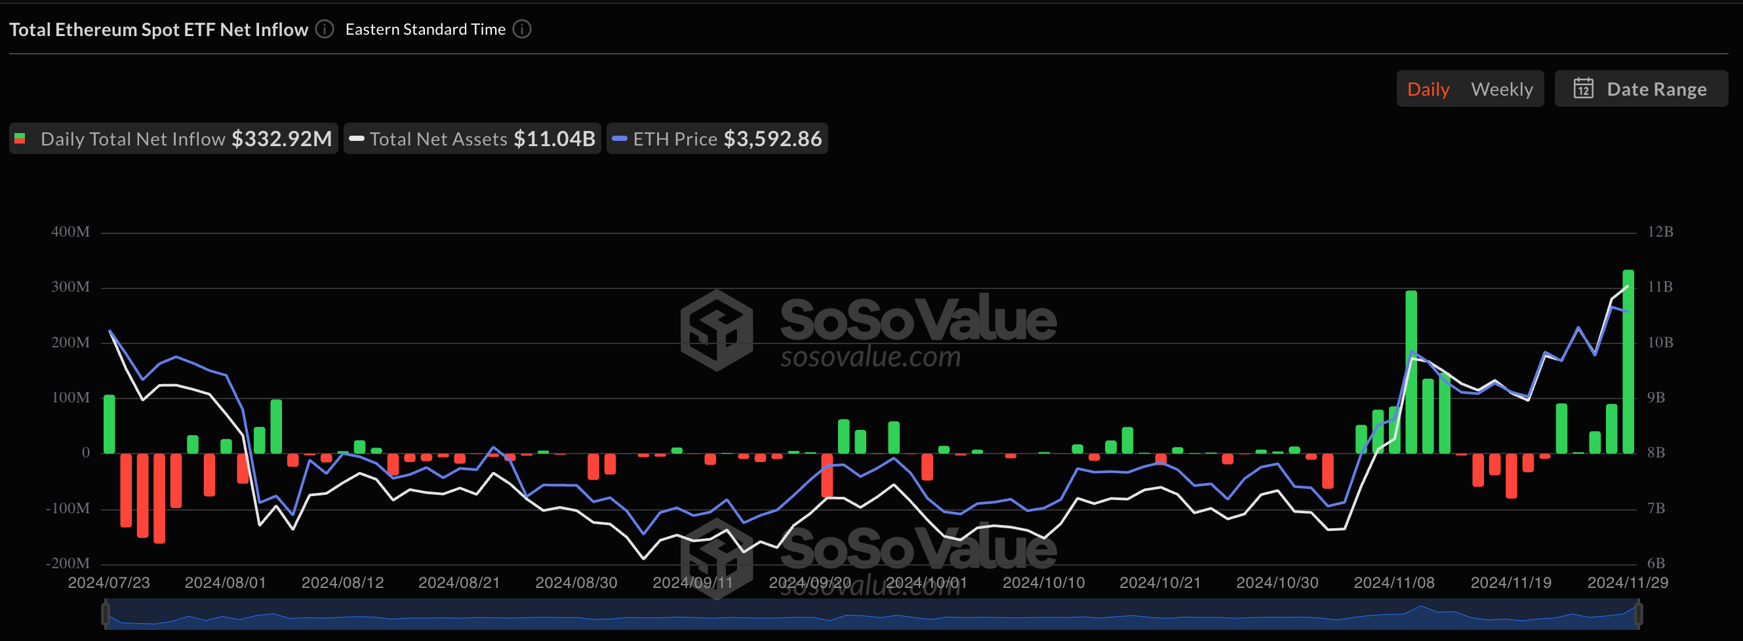This screenshot has height=641, width=1743.
Task: Click the info icon next to chart title
Action: click(x=323, y=29)
